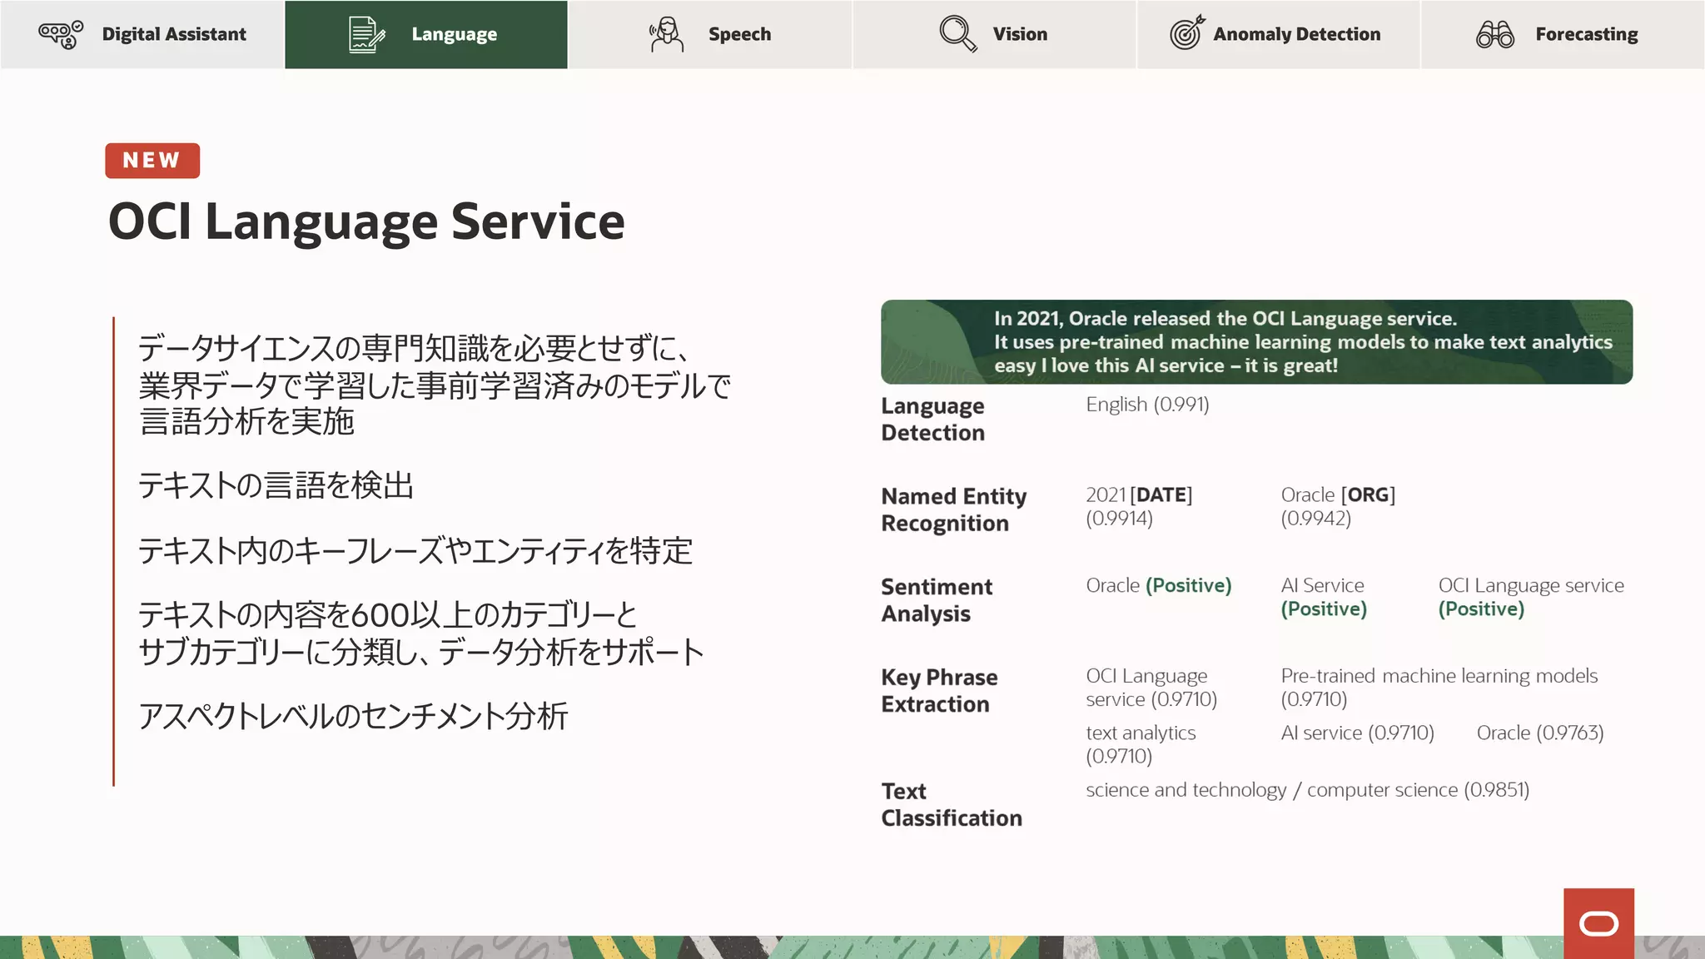Click the red Oracle logo icon
The height and width of the screenshot is (959, 1705).
[x=1598, y=923]
